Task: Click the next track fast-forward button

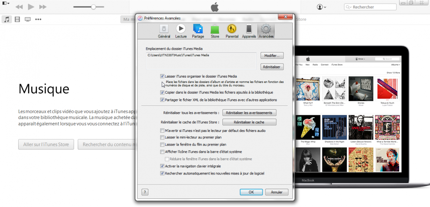Action: 43,7
